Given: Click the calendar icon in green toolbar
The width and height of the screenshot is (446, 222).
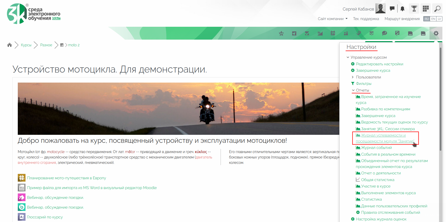Looking at the screenshot, I should (333, 33).
